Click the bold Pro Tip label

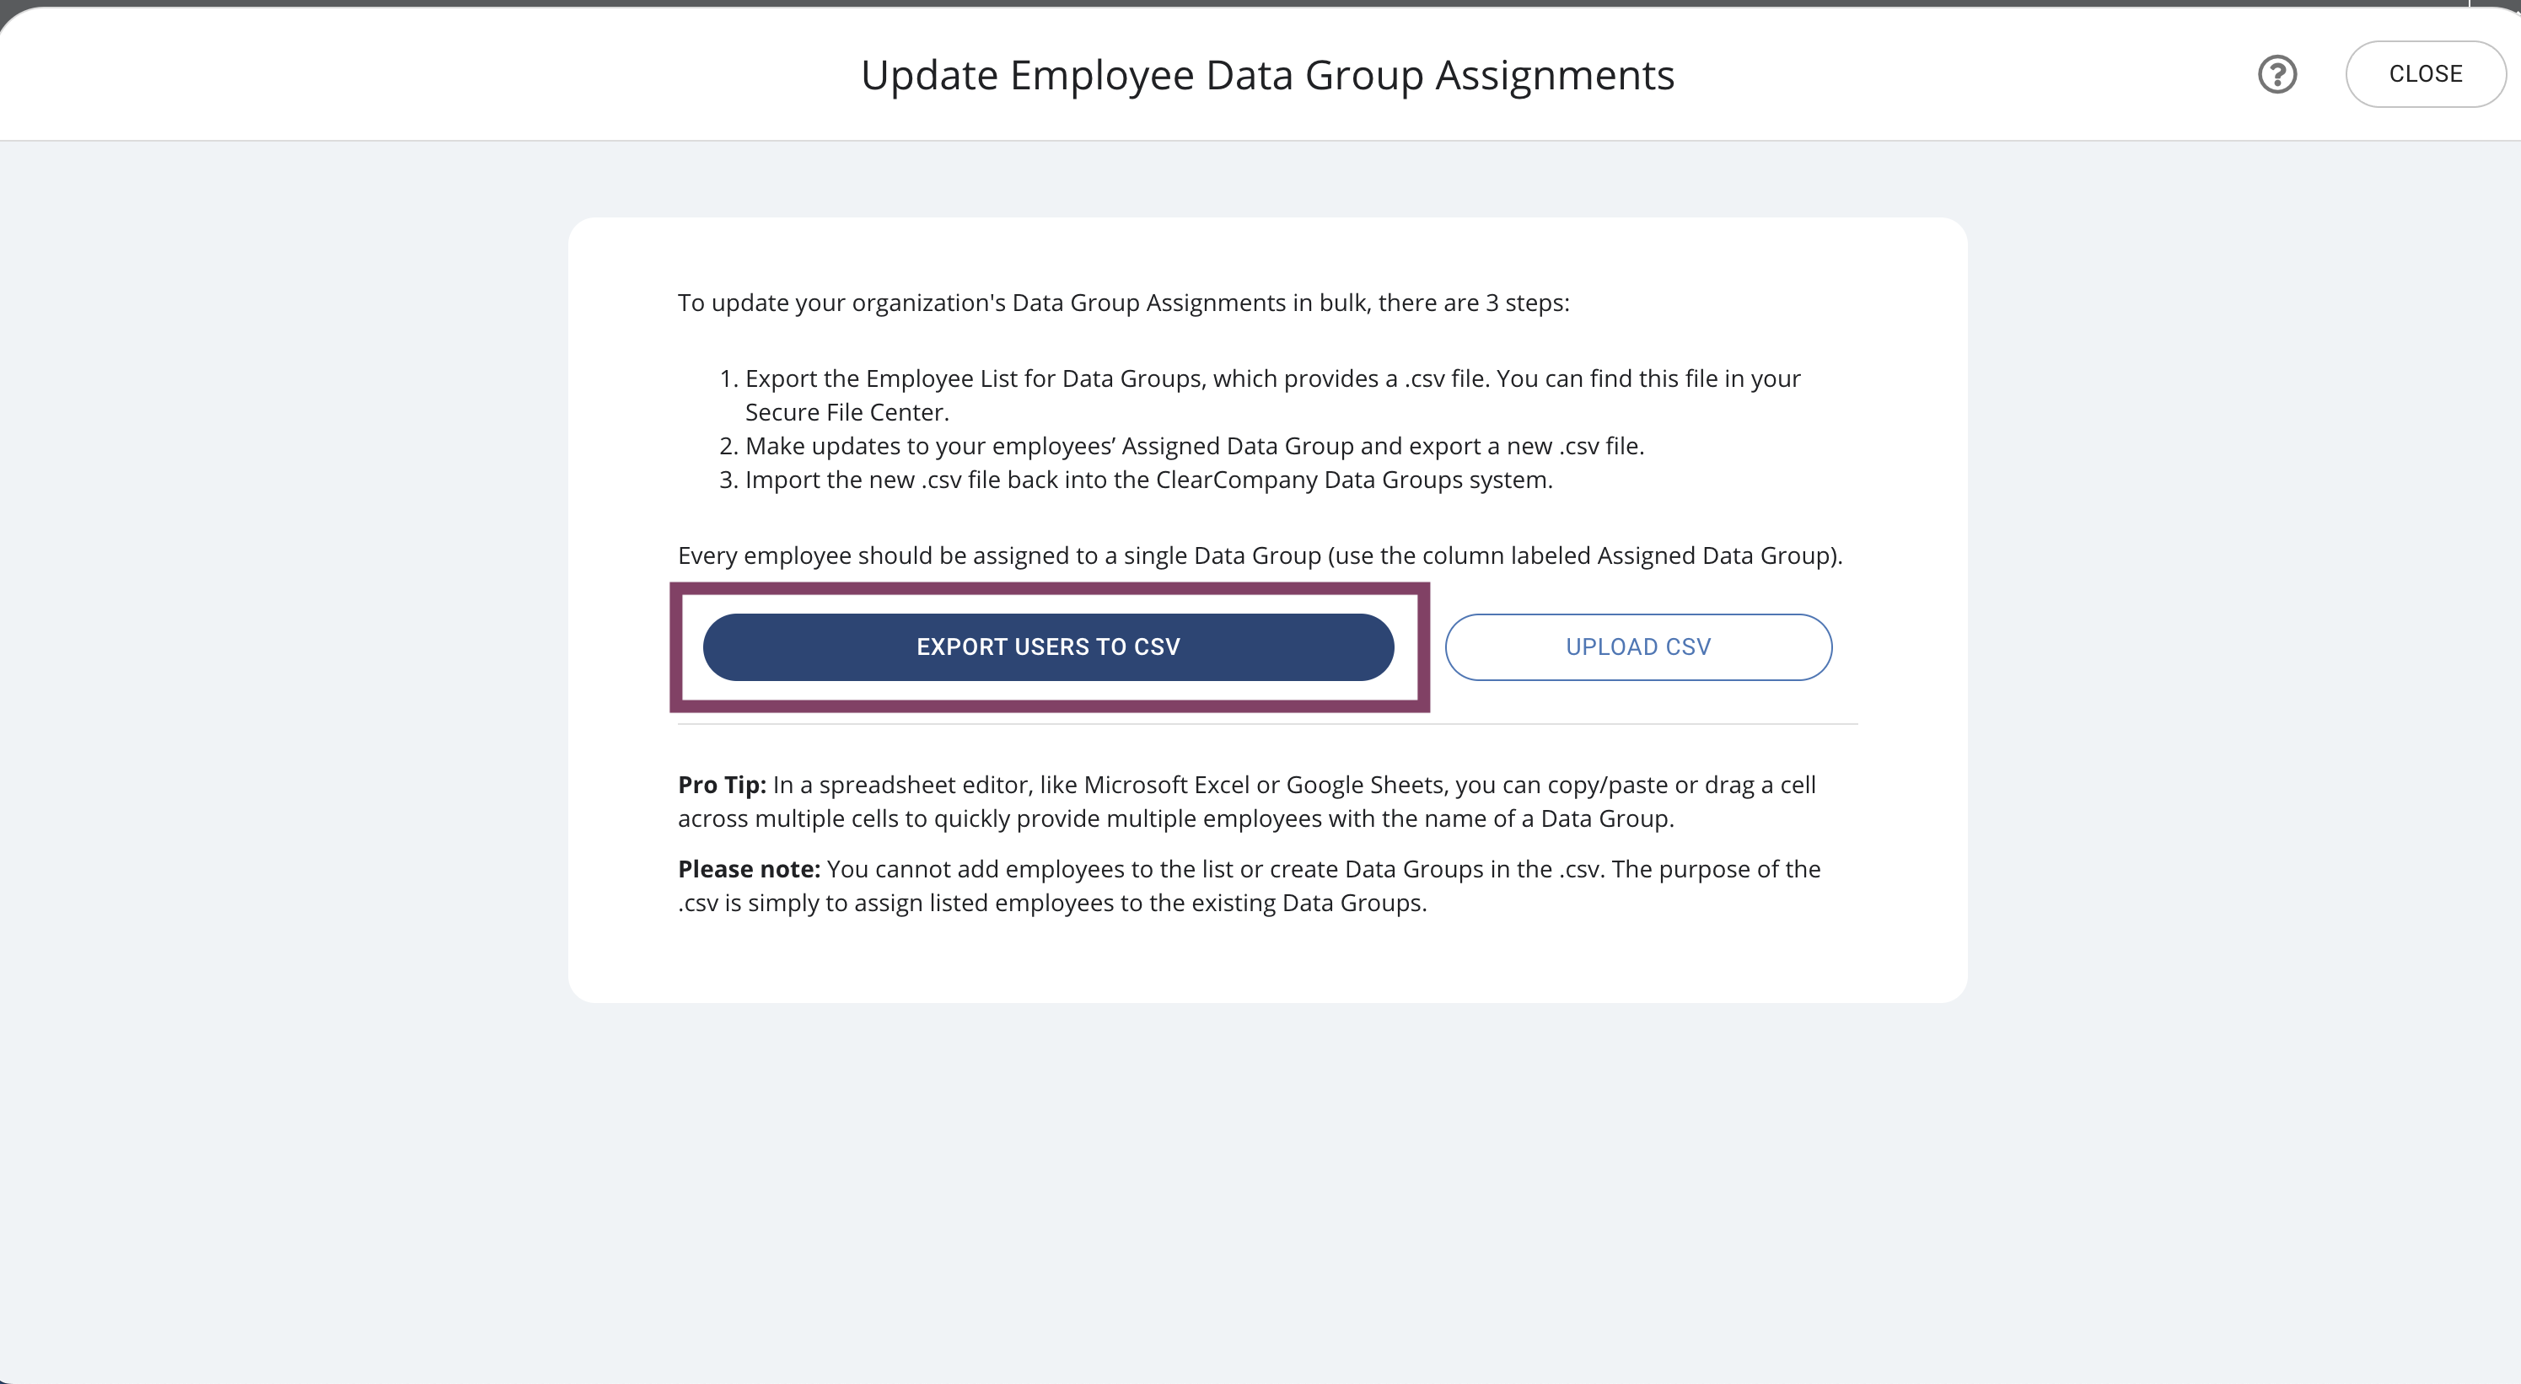pyautogui.click(x=721, y=786)
